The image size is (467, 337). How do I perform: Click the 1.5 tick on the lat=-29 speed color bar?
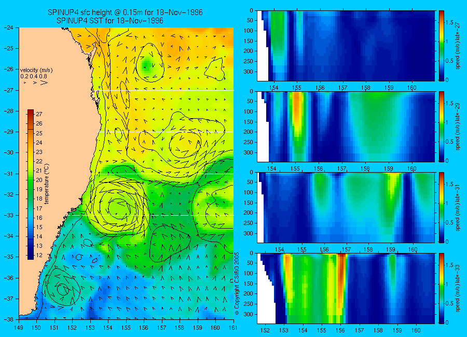click(450, 104)
